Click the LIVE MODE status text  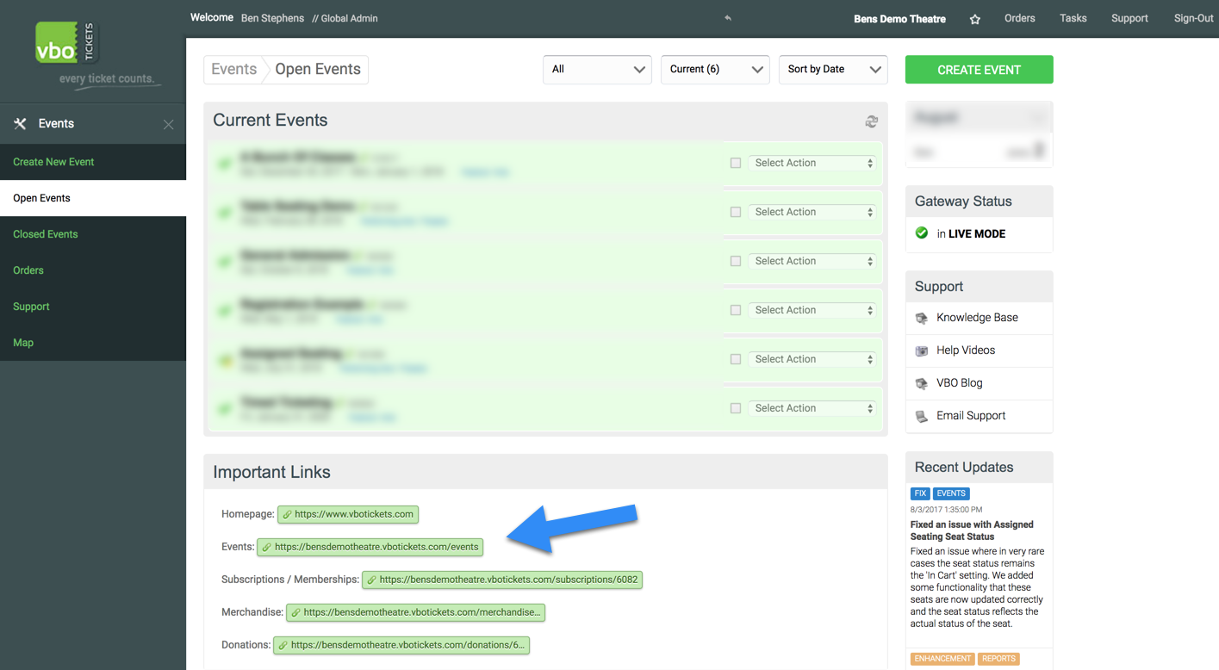tap(977, 233)
